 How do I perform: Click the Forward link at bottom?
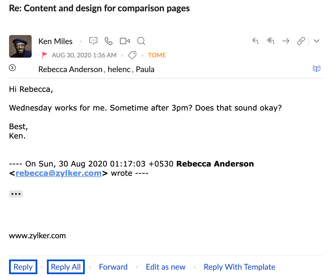(x=113, y=267)
